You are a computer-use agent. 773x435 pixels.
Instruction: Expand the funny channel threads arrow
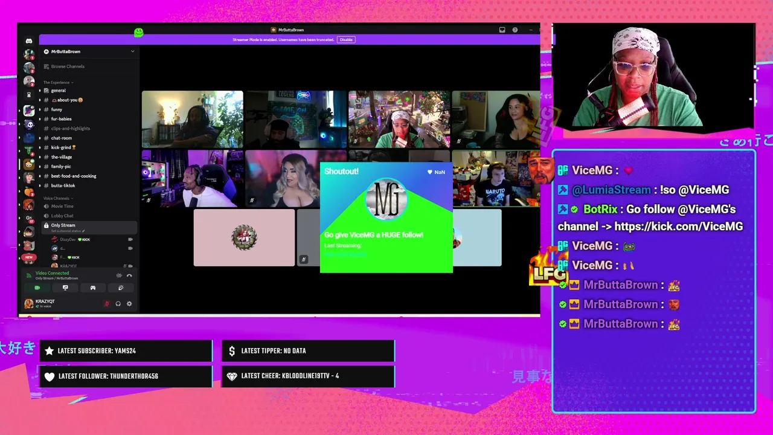(40, 109)
